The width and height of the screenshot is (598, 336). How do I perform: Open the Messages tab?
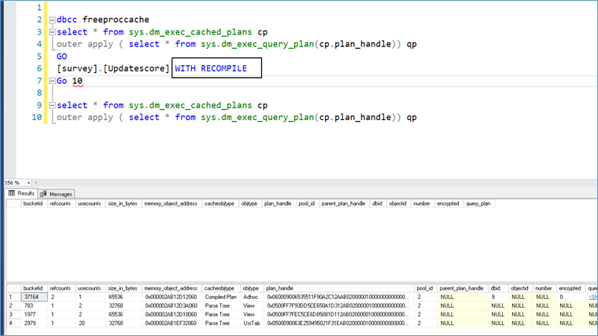(56, 194)
